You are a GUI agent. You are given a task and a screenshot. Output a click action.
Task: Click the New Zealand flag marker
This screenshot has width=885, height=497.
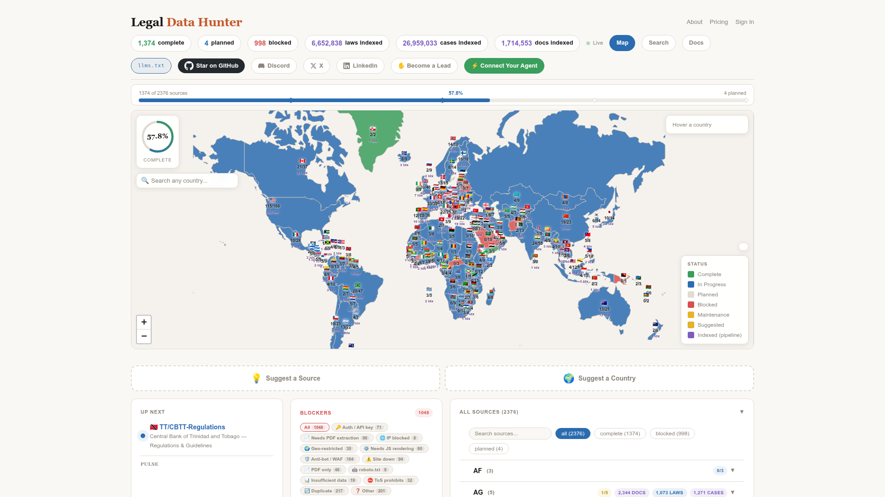(655, 324)
